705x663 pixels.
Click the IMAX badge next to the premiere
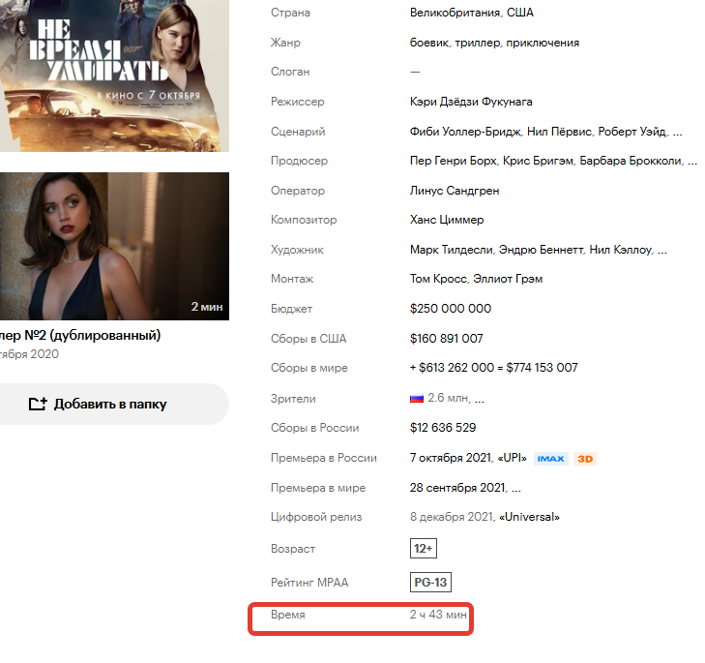coord(550,459)
